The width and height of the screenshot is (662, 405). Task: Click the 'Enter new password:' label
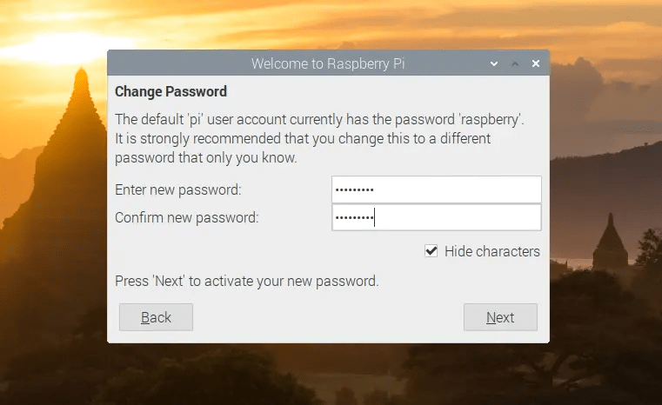click(x=177, y=189)
